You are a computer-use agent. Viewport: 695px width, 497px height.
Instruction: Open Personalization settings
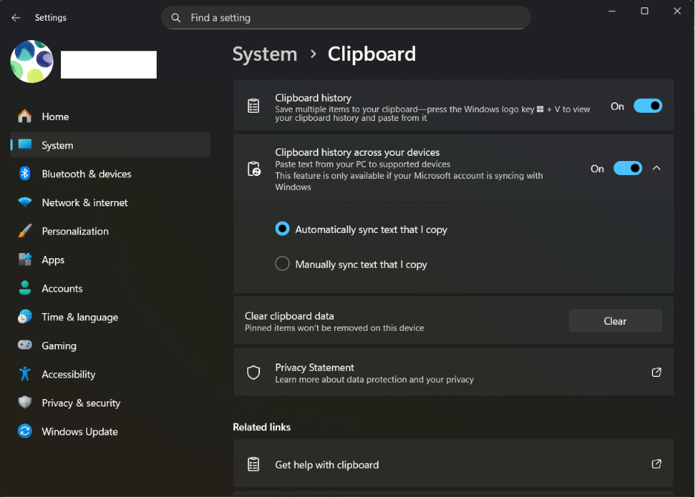point(110,231)
